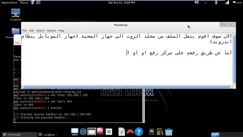The image size is (243, 137).
Task: Click the File menu of the terminal window
Action: (x=17, y=43)
